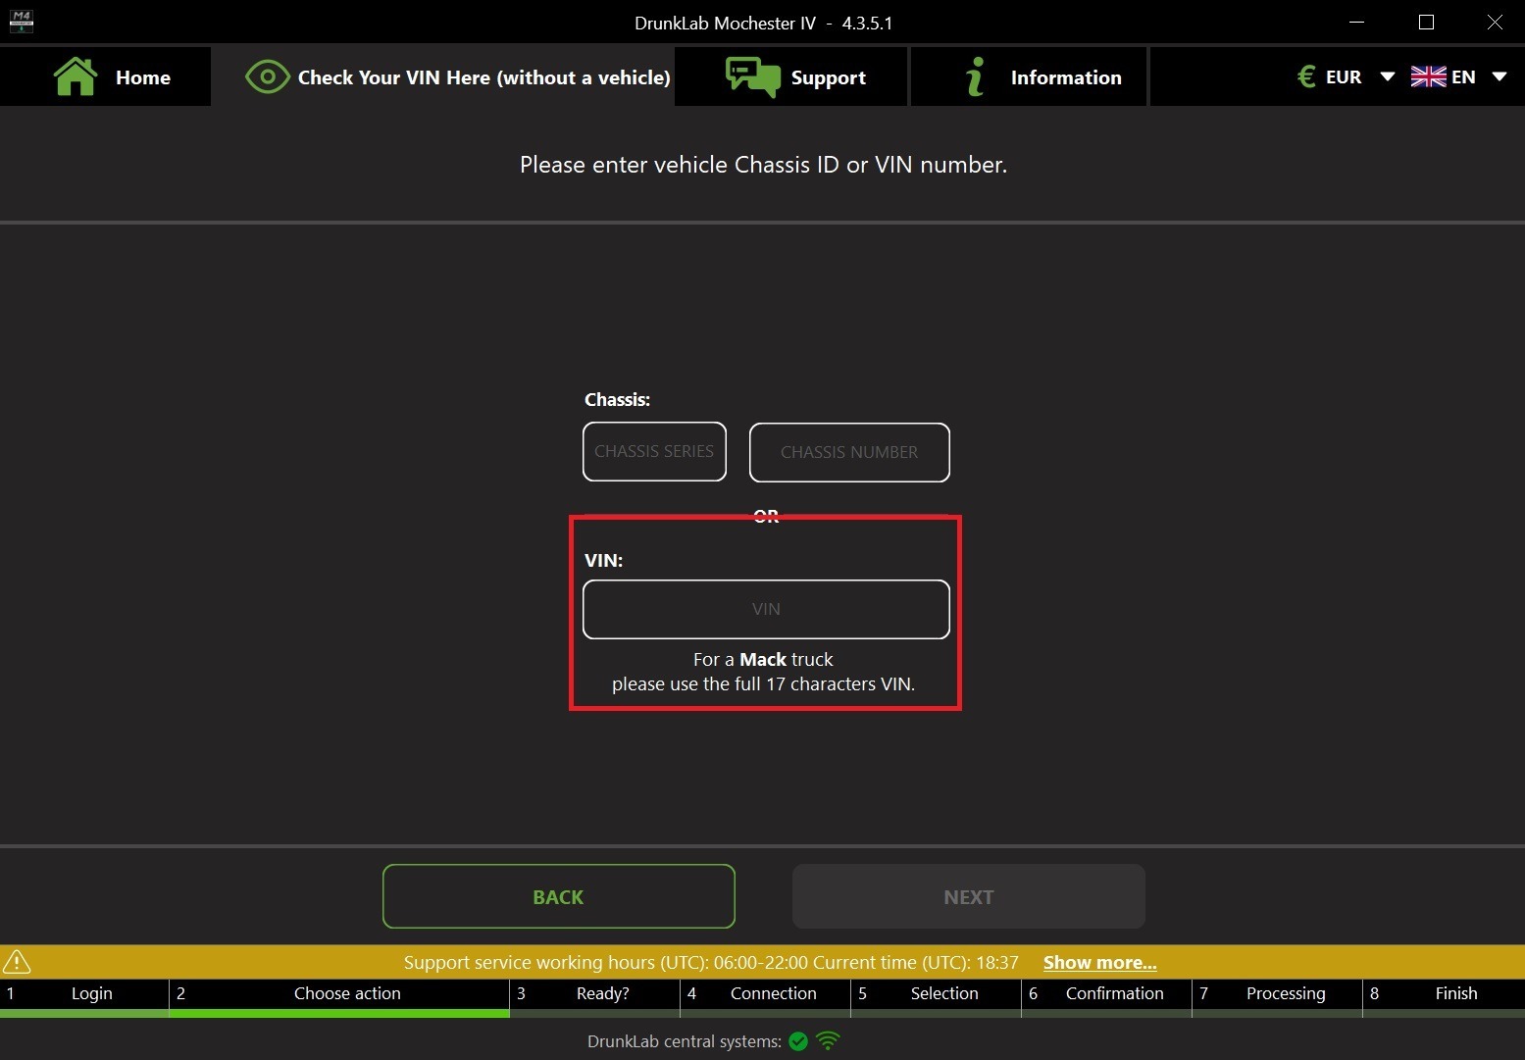Open the Support tab
This screenshot has width=1525, height=1060.
click(x=828, y=77)
